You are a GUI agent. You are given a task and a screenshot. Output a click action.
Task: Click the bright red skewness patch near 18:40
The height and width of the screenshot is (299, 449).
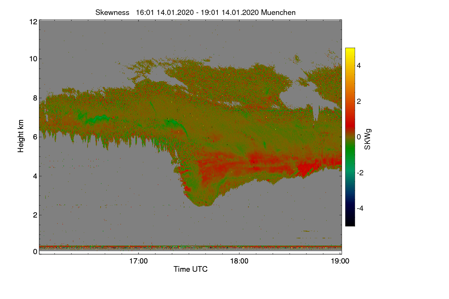click(307, 168)
